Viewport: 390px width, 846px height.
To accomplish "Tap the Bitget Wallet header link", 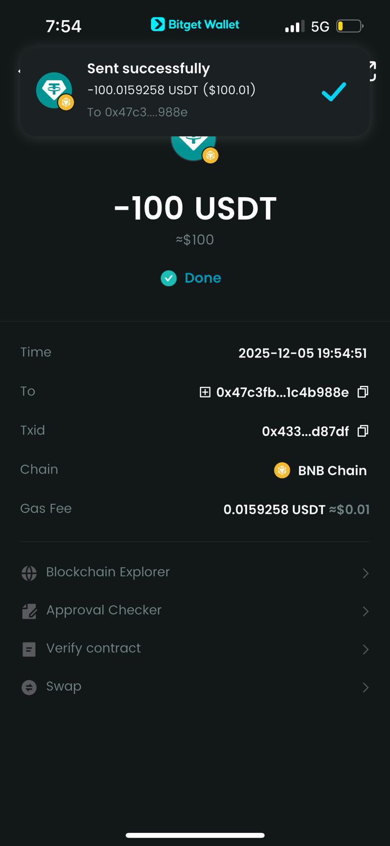I will tap(195, 24).
